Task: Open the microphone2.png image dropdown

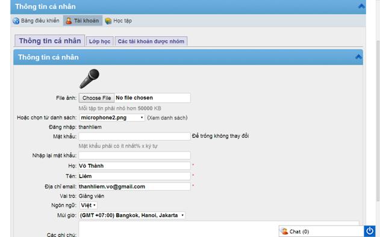Action: [x=112, y=118]
